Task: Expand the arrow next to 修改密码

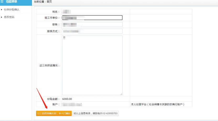Action: pos(2,17)
